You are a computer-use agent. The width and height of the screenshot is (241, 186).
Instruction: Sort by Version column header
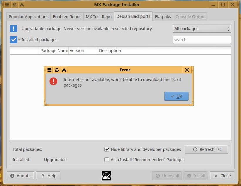(x=83, y=51)
